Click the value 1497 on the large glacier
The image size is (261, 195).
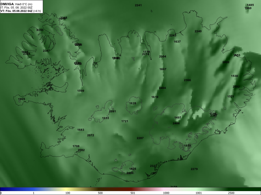click(177, 118)
